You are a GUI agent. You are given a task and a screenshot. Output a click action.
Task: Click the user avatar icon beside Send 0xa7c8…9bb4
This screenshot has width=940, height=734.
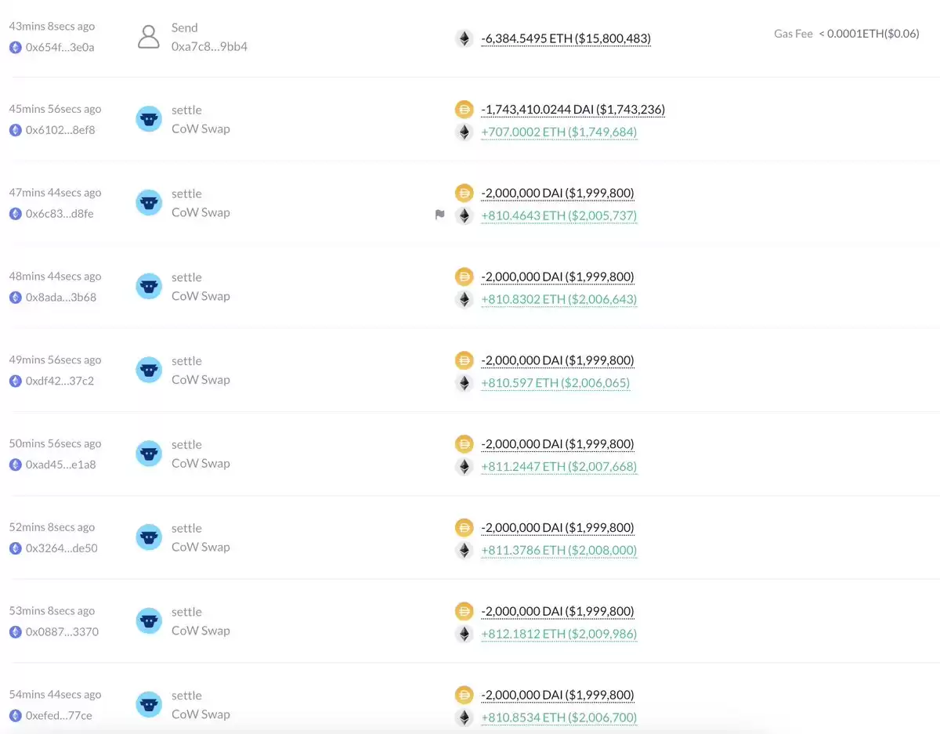point(149,37)
